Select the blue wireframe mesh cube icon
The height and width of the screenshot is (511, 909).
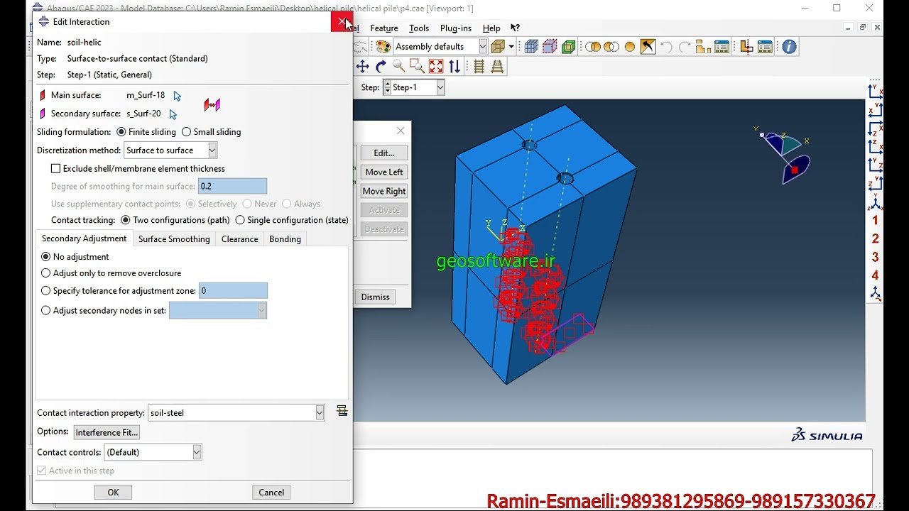point(531,47)
